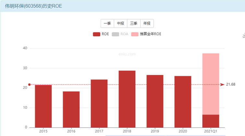Click the 推算全年ROE legend label
This screenshot has width=245, height=136.
click(x=151, y=34)
